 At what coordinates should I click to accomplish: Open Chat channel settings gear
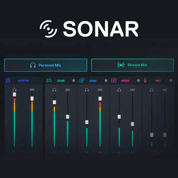click(x=106, y=80)
